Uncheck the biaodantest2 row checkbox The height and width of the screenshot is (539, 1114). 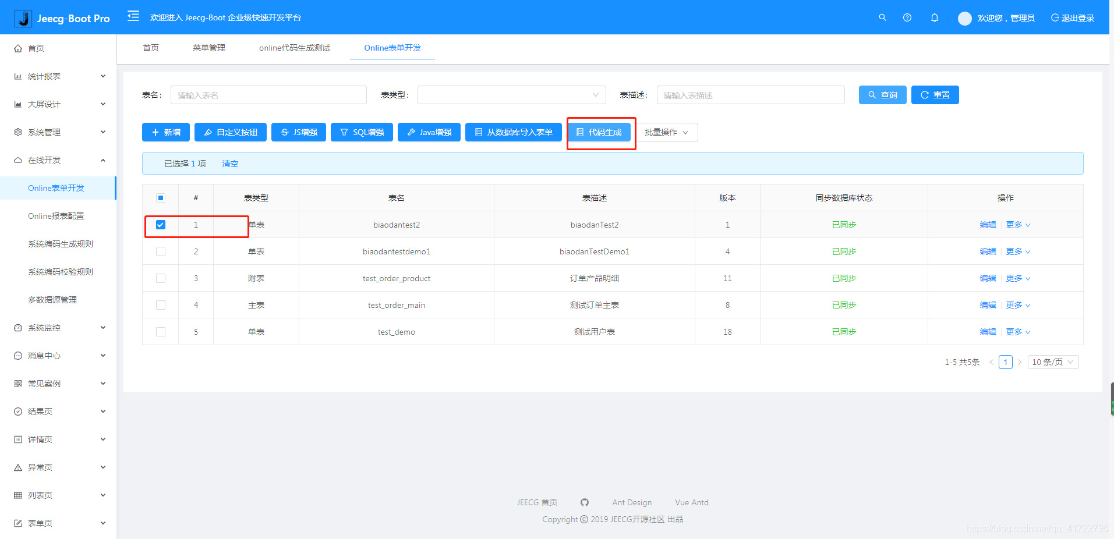pyautogui.click(x=161, y=225)
